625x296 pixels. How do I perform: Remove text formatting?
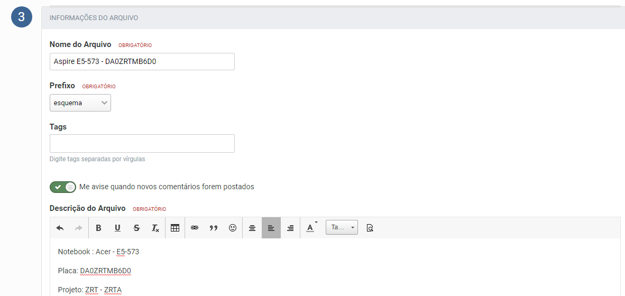[155, 228]
